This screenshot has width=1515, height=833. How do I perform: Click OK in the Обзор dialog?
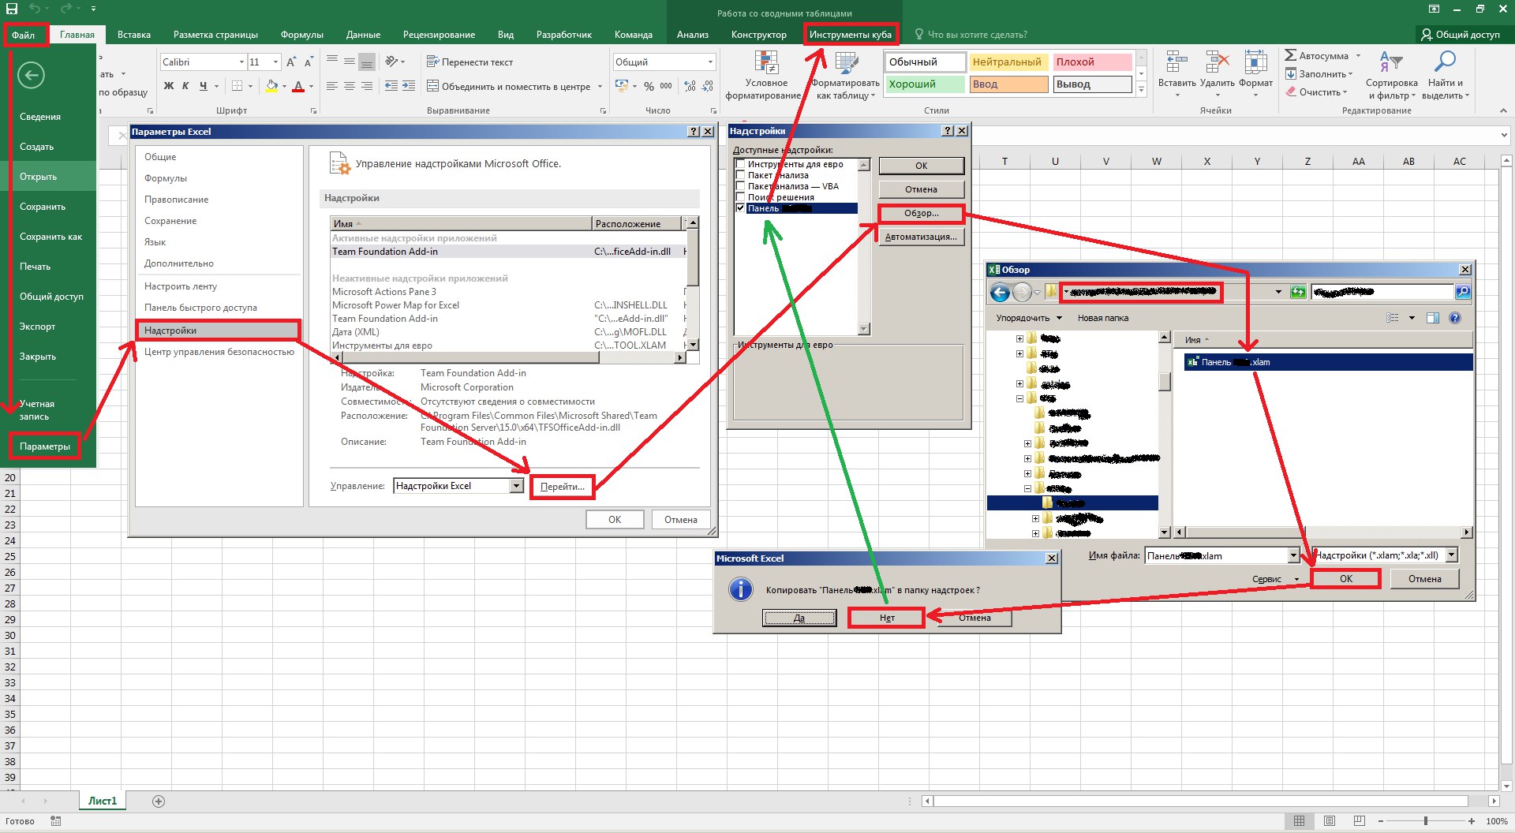tap(1346, 578)
